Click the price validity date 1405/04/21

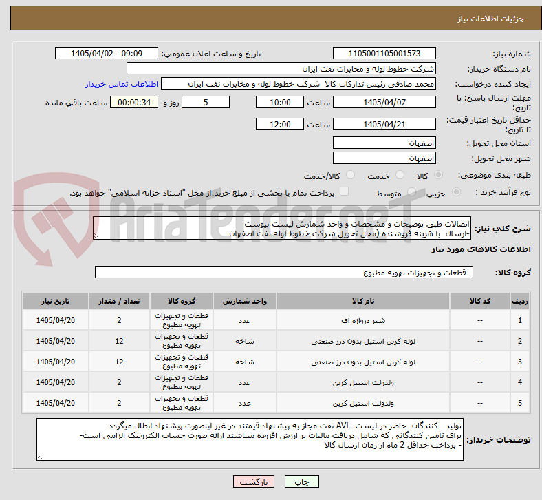384,124
